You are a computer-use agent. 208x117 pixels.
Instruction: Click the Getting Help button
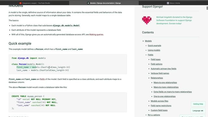[198, 104]
